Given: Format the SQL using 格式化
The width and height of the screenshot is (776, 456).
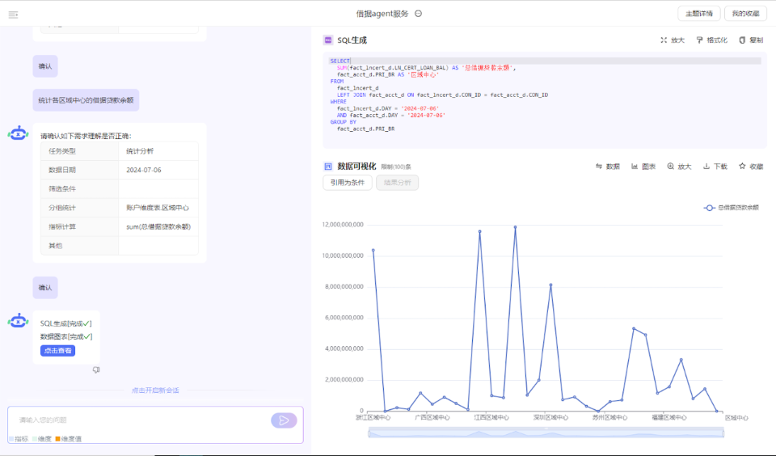Looking at the screenshot, I should [x=711, y=40].
